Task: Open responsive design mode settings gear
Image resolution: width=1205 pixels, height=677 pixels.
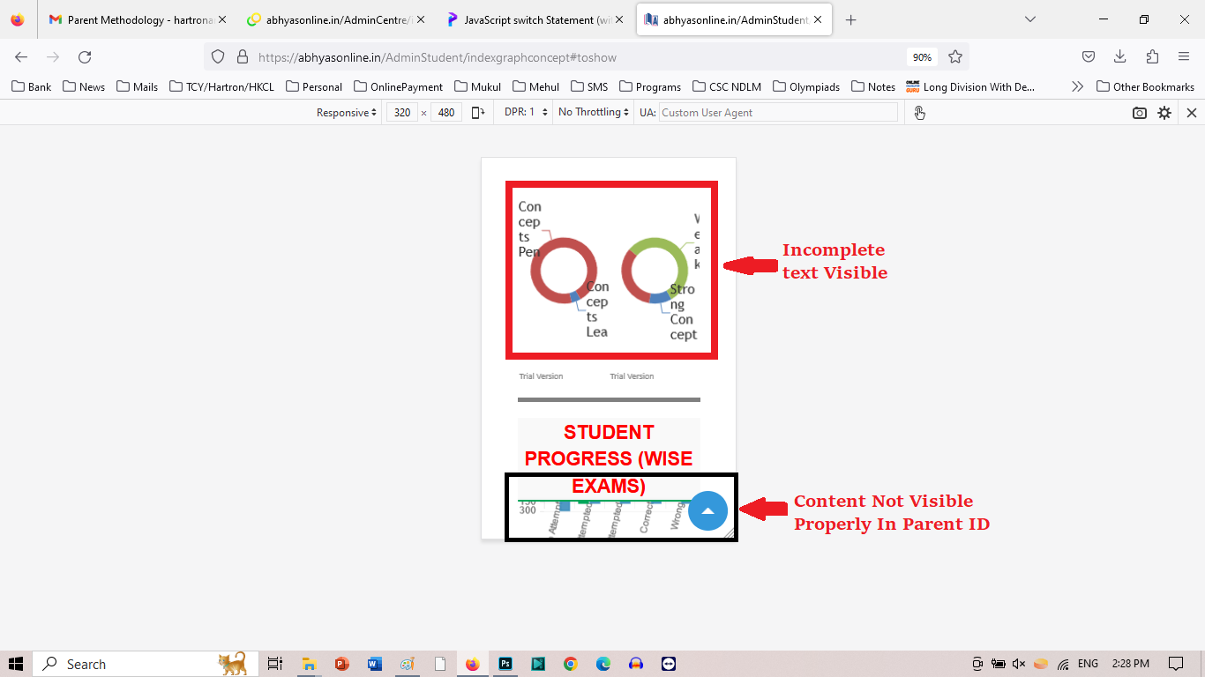Action: coord(1164,113)
